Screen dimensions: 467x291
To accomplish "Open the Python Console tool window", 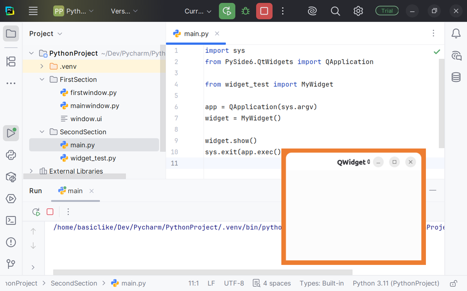I will (11, 155).
